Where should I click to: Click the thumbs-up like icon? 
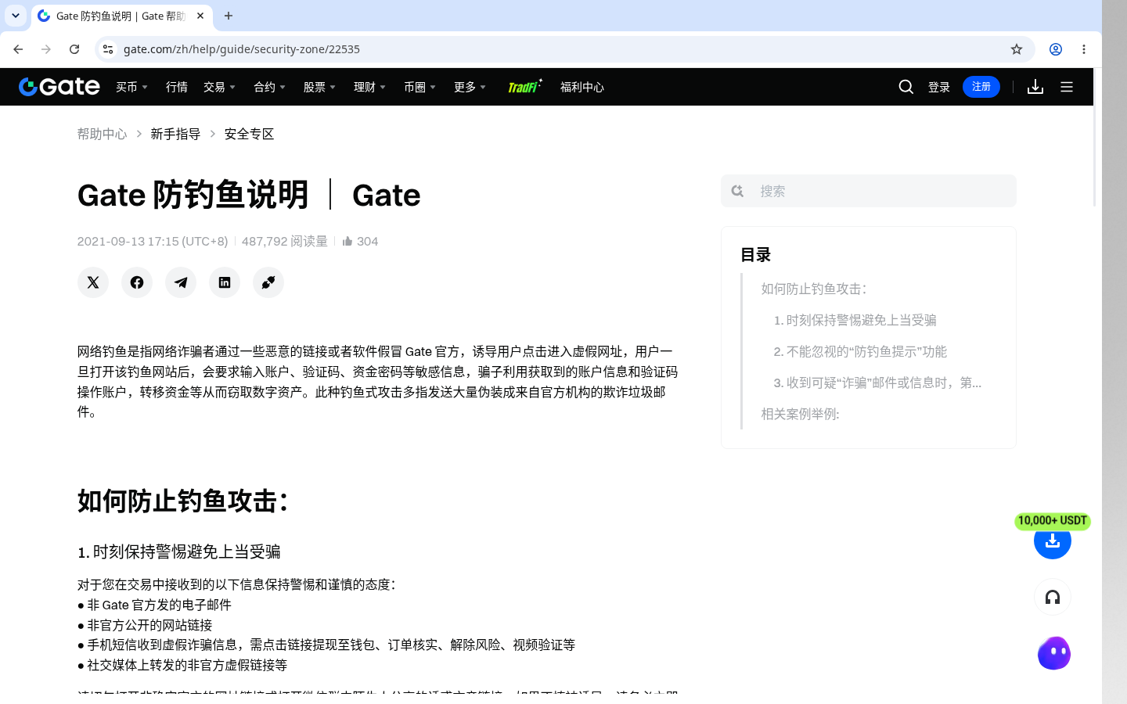(347, 241)
